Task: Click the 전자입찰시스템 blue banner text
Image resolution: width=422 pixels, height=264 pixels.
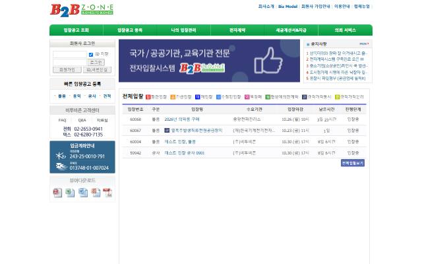Action: 152,68
